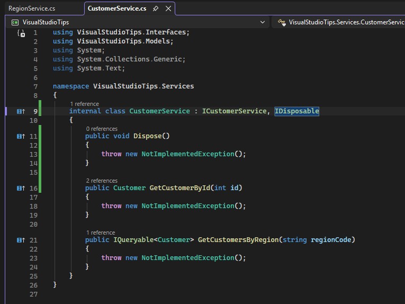Click the highlighted IDisposable identifier

(x=297, y=111)
